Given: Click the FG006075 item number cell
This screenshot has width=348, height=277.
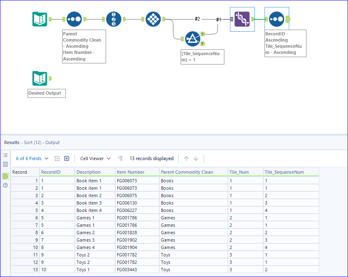Looking at the screenshot, I should 137,196.
